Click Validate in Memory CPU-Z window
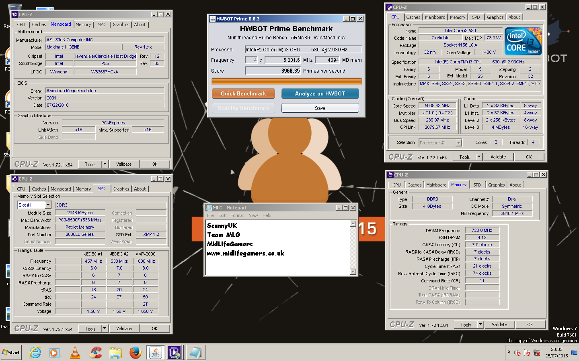 [499, 324]
